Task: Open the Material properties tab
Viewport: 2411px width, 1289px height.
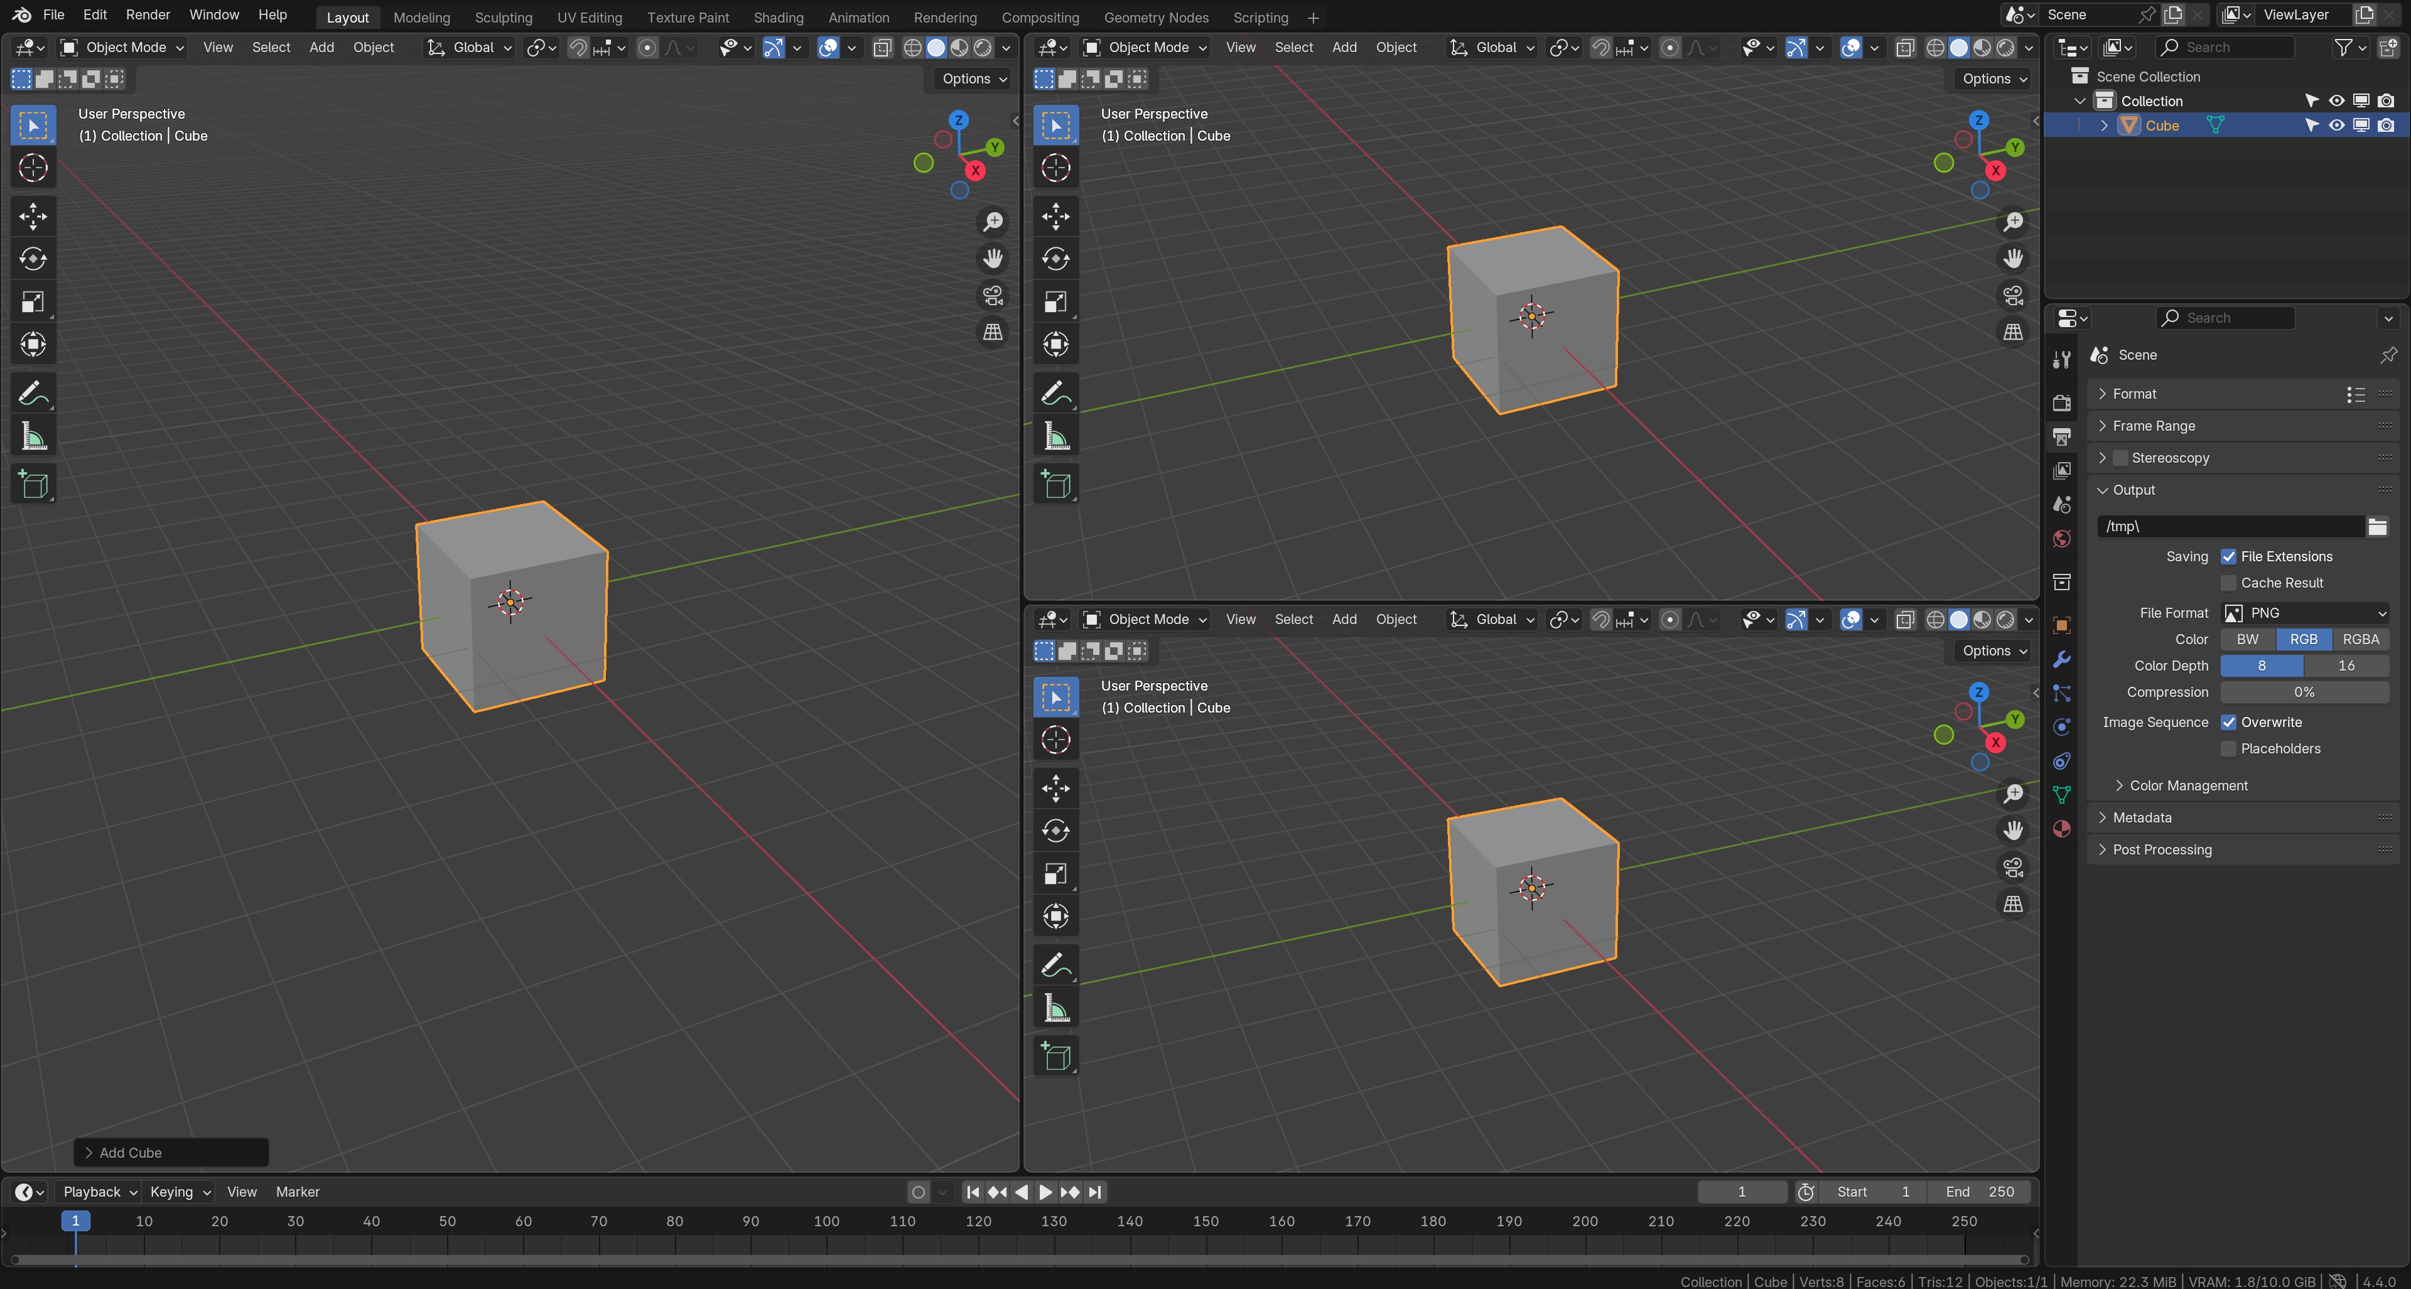Action: click(2061, 828)
